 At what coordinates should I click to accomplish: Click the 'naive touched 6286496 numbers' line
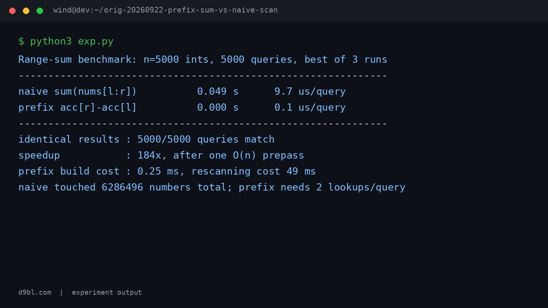[x=212, y=187]
